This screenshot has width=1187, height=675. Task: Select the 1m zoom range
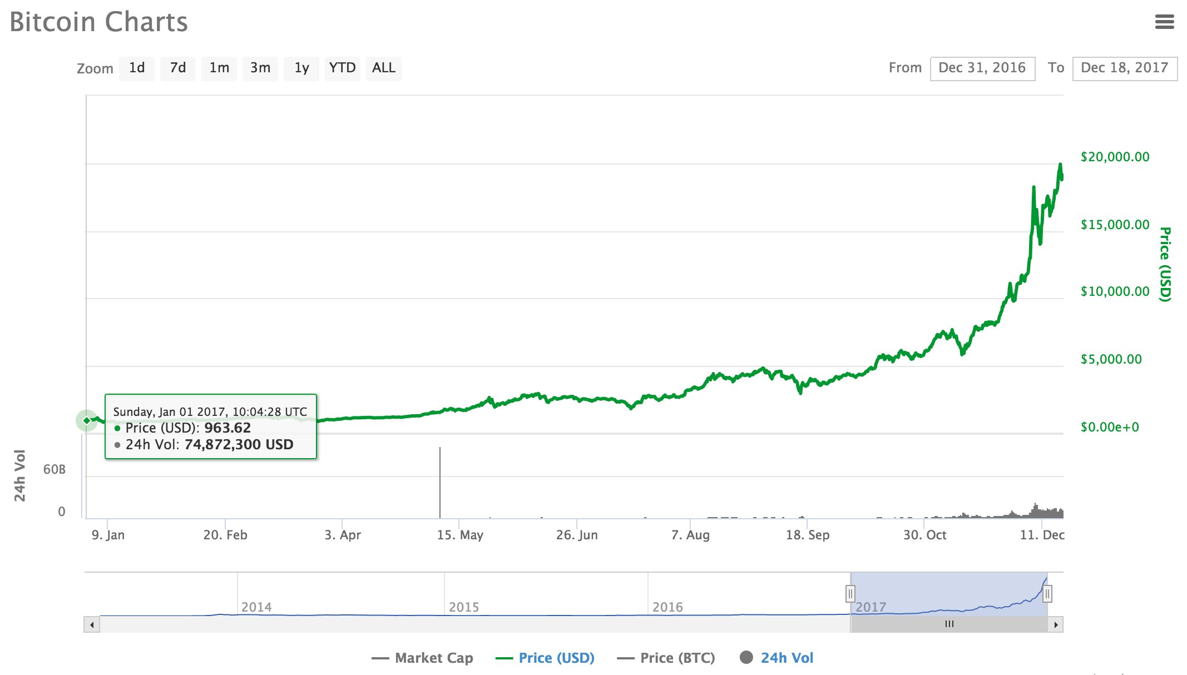point(219,68)
